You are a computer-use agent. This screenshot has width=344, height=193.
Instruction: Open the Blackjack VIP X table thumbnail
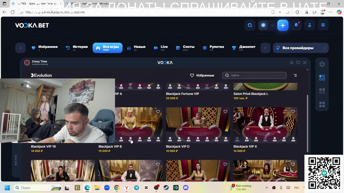(265, 125)
